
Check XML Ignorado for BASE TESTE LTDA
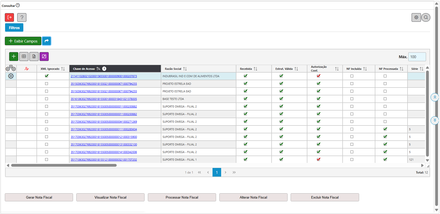[46, 99]
